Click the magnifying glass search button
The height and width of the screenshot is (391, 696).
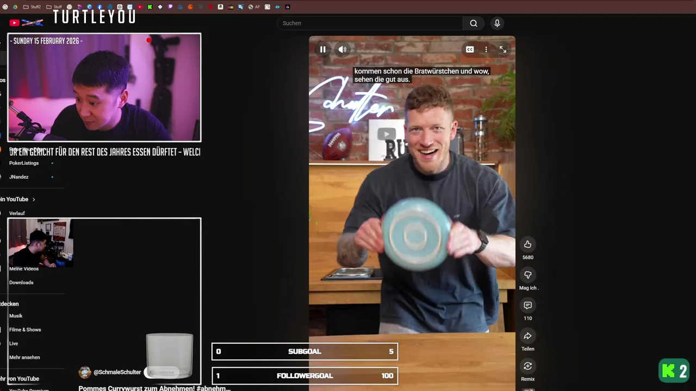click(474, 23)
